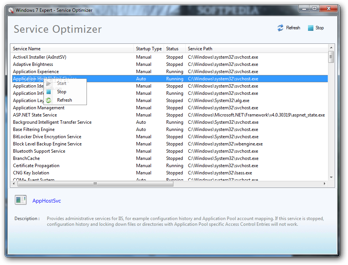The width and height of the screenshot is (348, 265).
Task: Click the aspnet_state.exe service path
Action: [257, 115]
